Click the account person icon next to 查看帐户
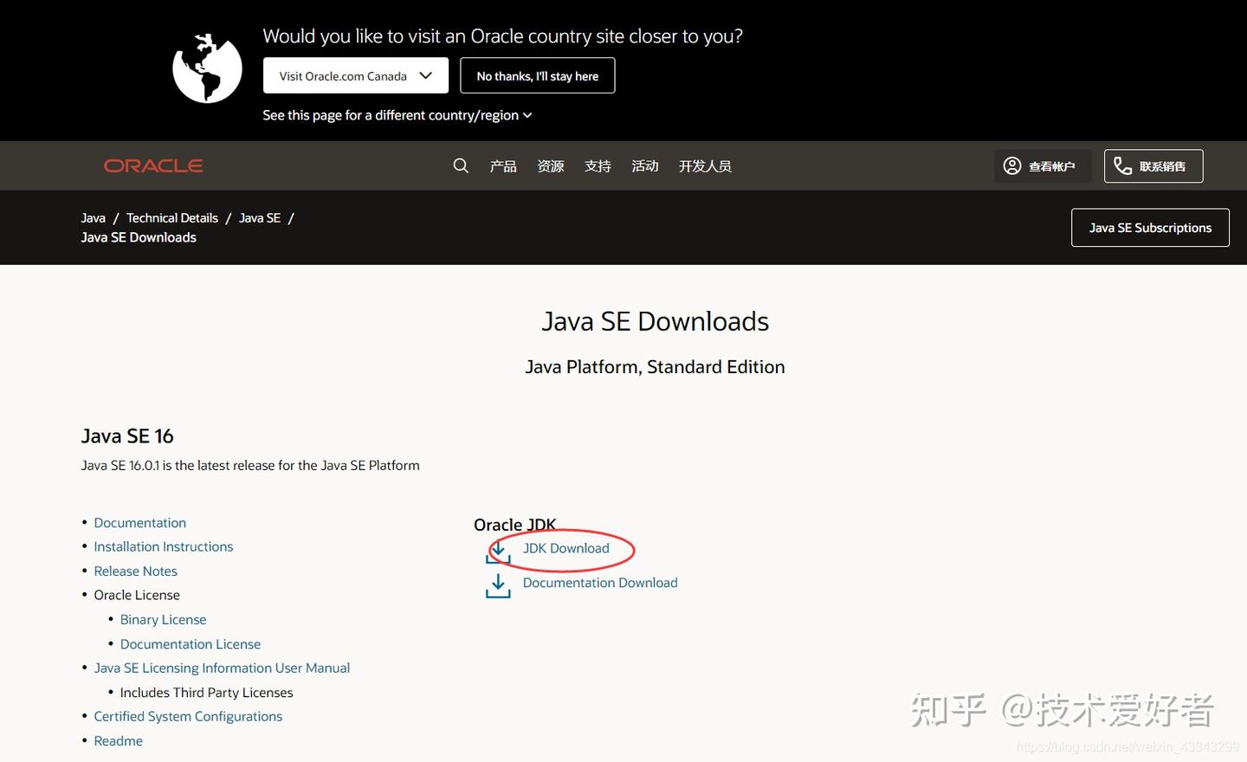Viewport: 1247px width, 762px height. [1012, 165]
